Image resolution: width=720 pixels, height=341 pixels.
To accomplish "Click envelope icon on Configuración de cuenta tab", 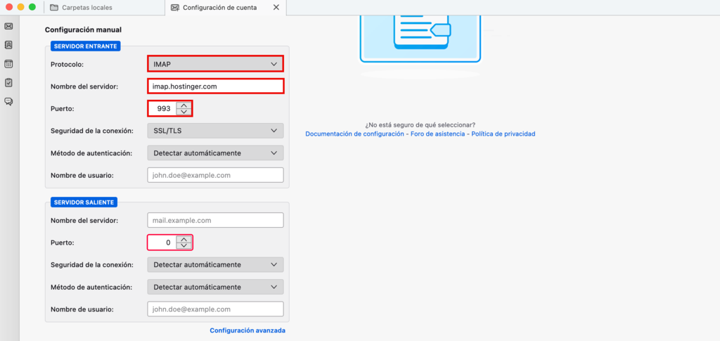I will 174,7.
